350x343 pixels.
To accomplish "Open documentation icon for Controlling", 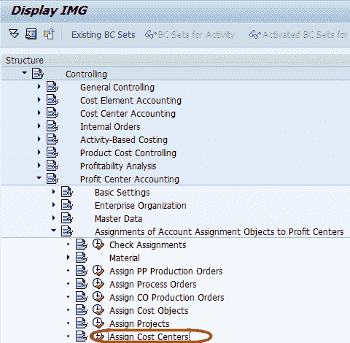I will [38, 74].
